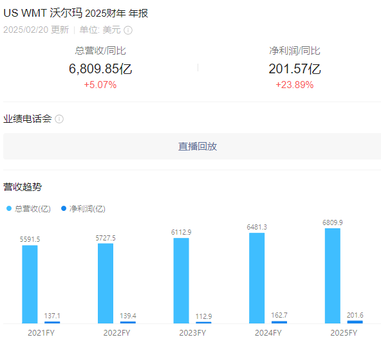The image size is (381, 344).
Task: Select the 2024FY revenue bar 6481.3
Action: click(x=257, y=278)
